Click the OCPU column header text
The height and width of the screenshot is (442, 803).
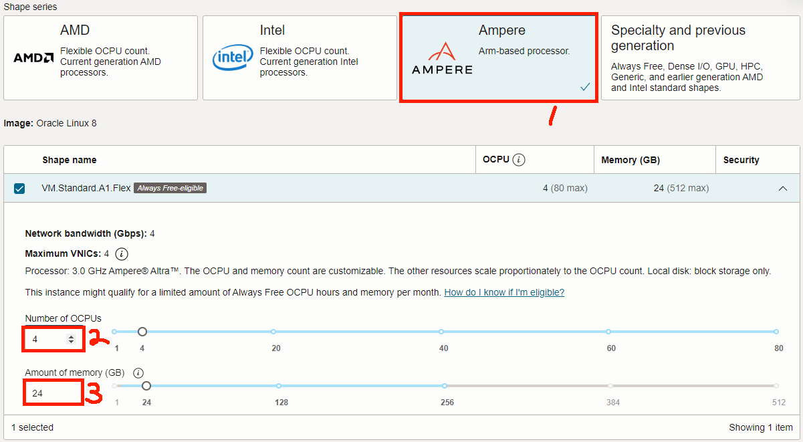496,159
